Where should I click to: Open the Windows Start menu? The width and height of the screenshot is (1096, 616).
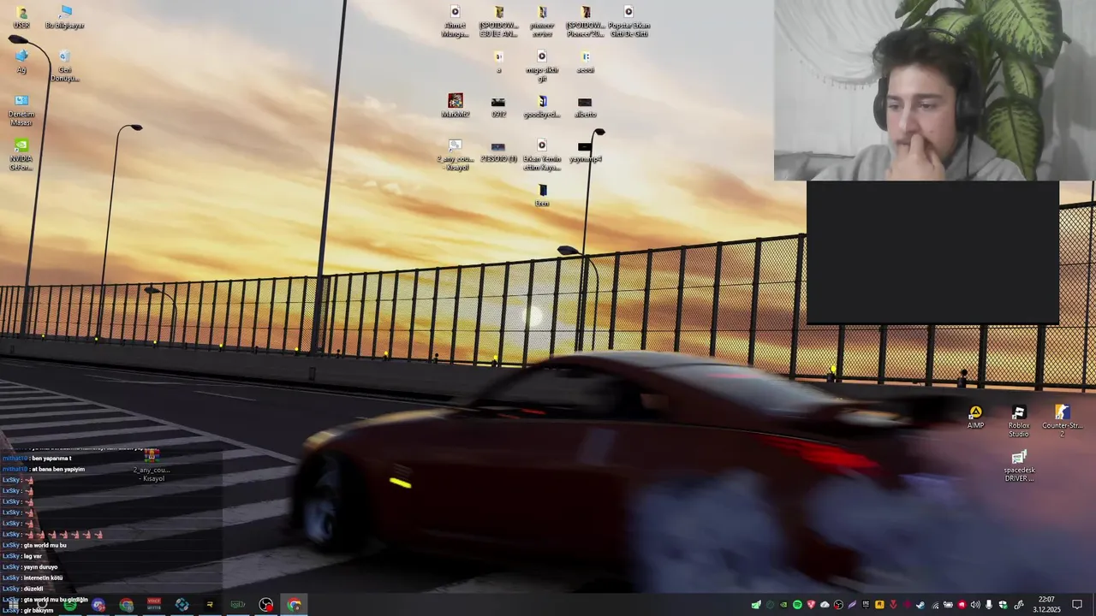[12, 605]
